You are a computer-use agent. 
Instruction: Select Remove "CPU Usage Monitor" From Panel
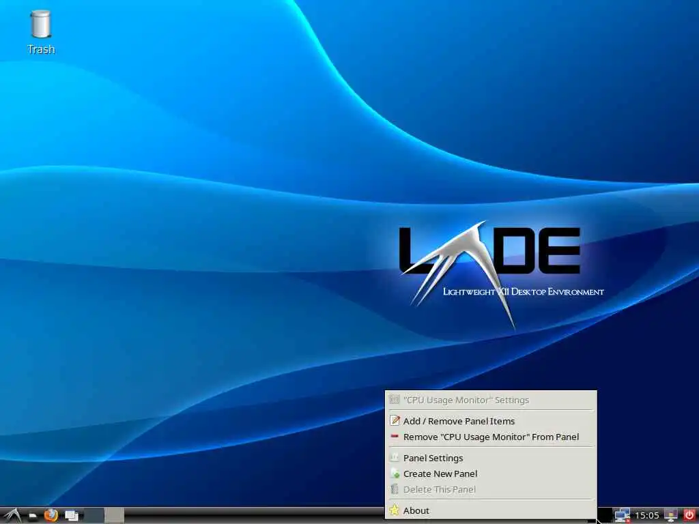coord(490,437)
